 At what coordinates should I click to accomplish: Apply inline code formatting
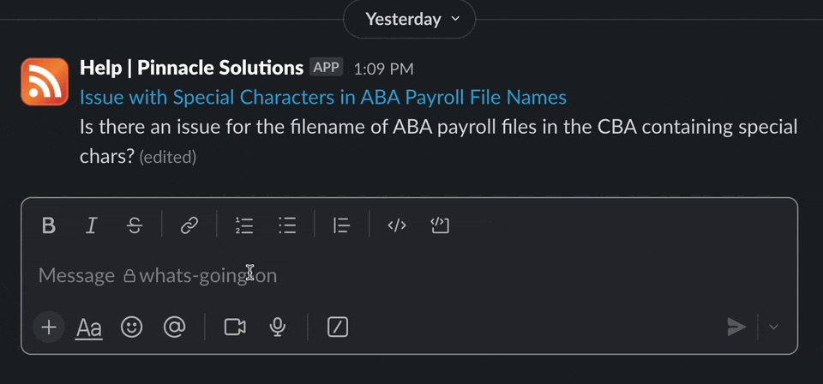click(397, 225)
